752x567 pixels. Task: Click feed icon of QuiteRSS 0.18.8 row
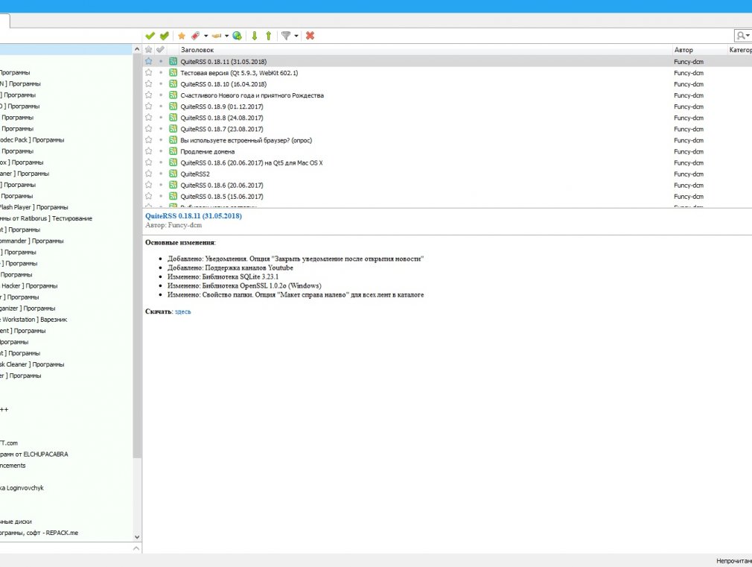click(173, 118)
